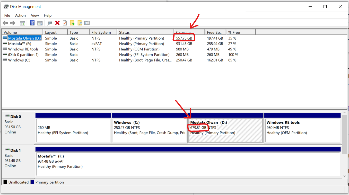349x195 pixels.
Task: Click drive icon beside (Disk 0 partition 1)
Action: point(5,55)
